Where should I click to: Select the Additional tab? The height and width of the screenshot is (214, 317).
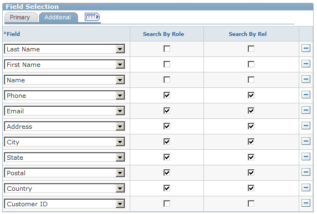[58, 17]
